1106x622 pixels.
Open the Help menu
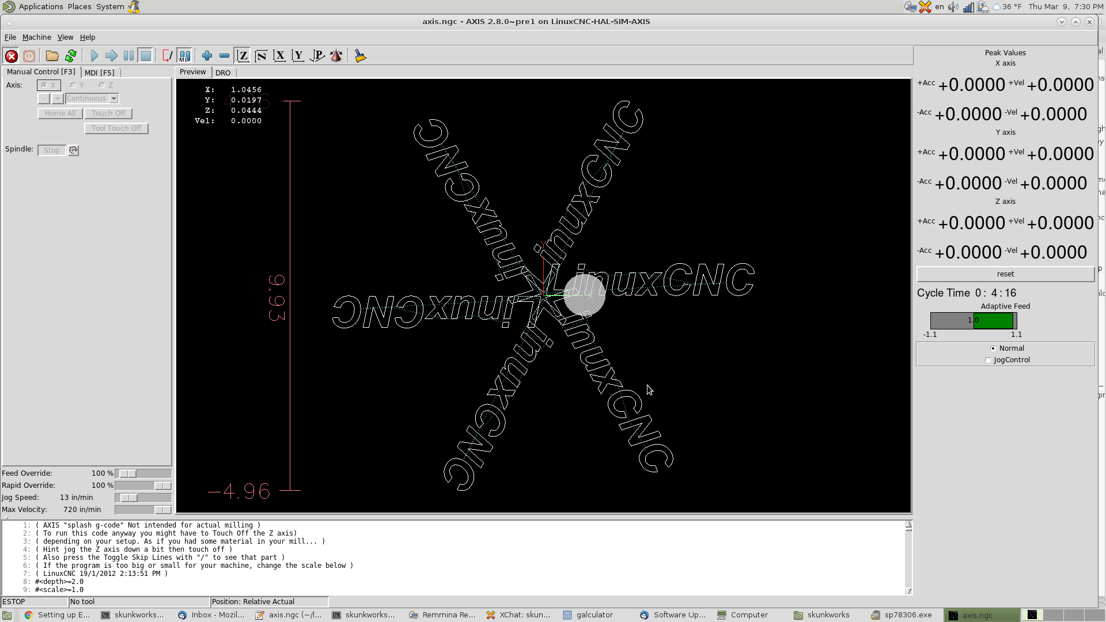pyautogui.click(x=88, y=37)
